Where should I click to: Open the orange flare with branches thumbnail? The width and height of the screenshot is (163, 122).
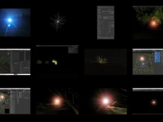57,101
